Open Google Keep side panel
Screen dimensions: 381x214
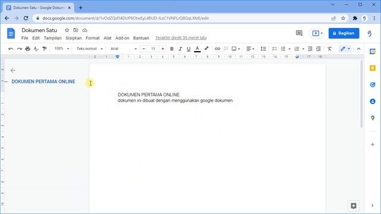(x=373, y=68)
